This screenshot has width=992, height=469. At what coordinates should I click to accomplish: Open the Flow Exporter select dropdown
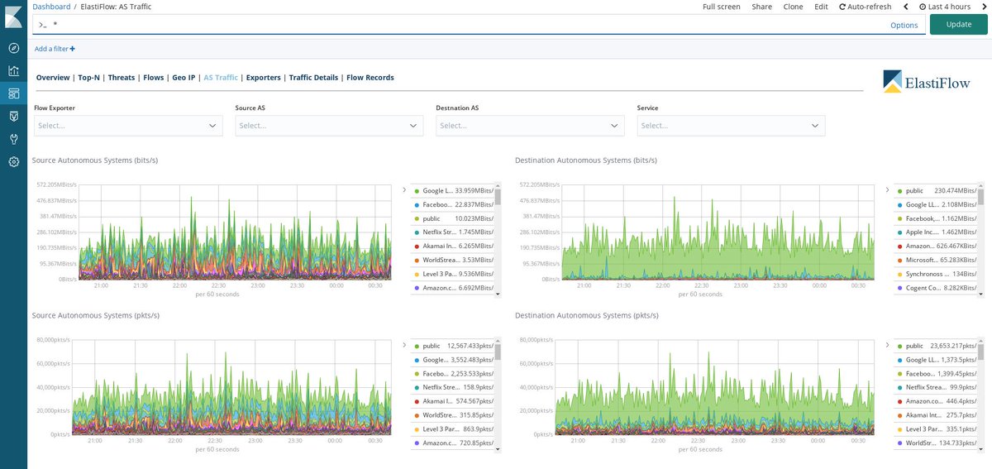(128, 126)
